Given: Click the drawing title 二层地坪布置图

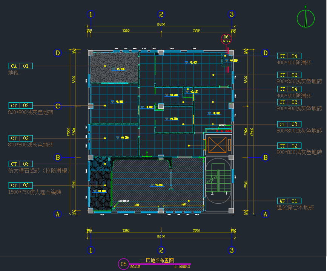Looking at the screenshot, I should [157, 260].
